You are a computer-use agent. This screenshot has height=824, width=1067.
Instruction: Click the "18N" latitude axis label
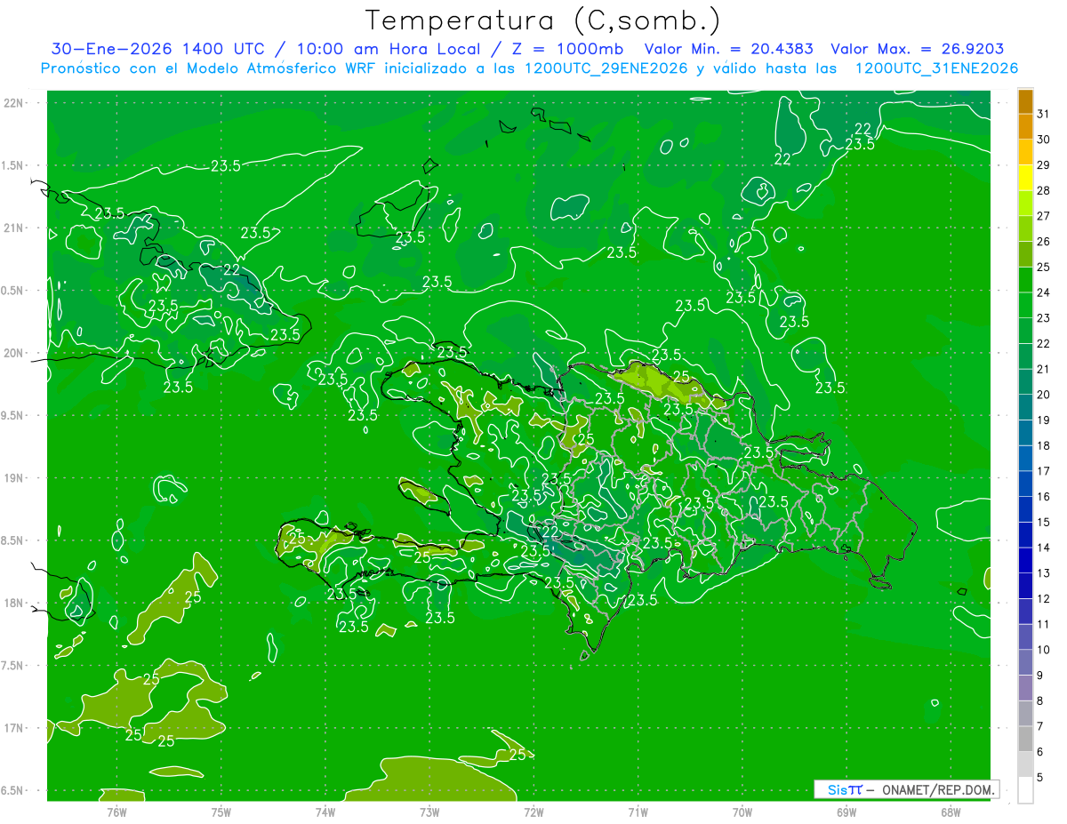point(13,603)
